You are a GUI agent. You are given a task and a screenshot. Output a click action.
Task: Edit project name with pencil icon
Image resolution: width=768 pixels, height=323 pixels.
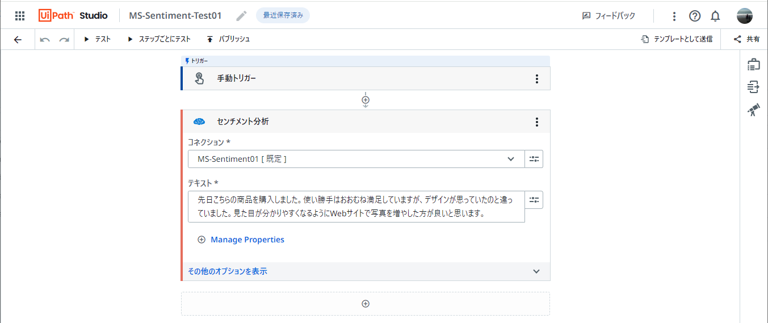[242, 16]
